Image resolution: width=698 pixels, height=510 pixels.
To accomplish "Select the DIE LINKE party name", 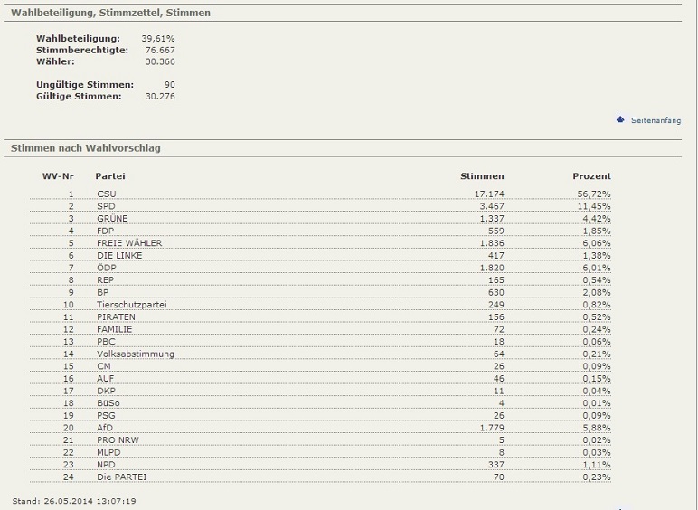I will (x=119, y=255).
